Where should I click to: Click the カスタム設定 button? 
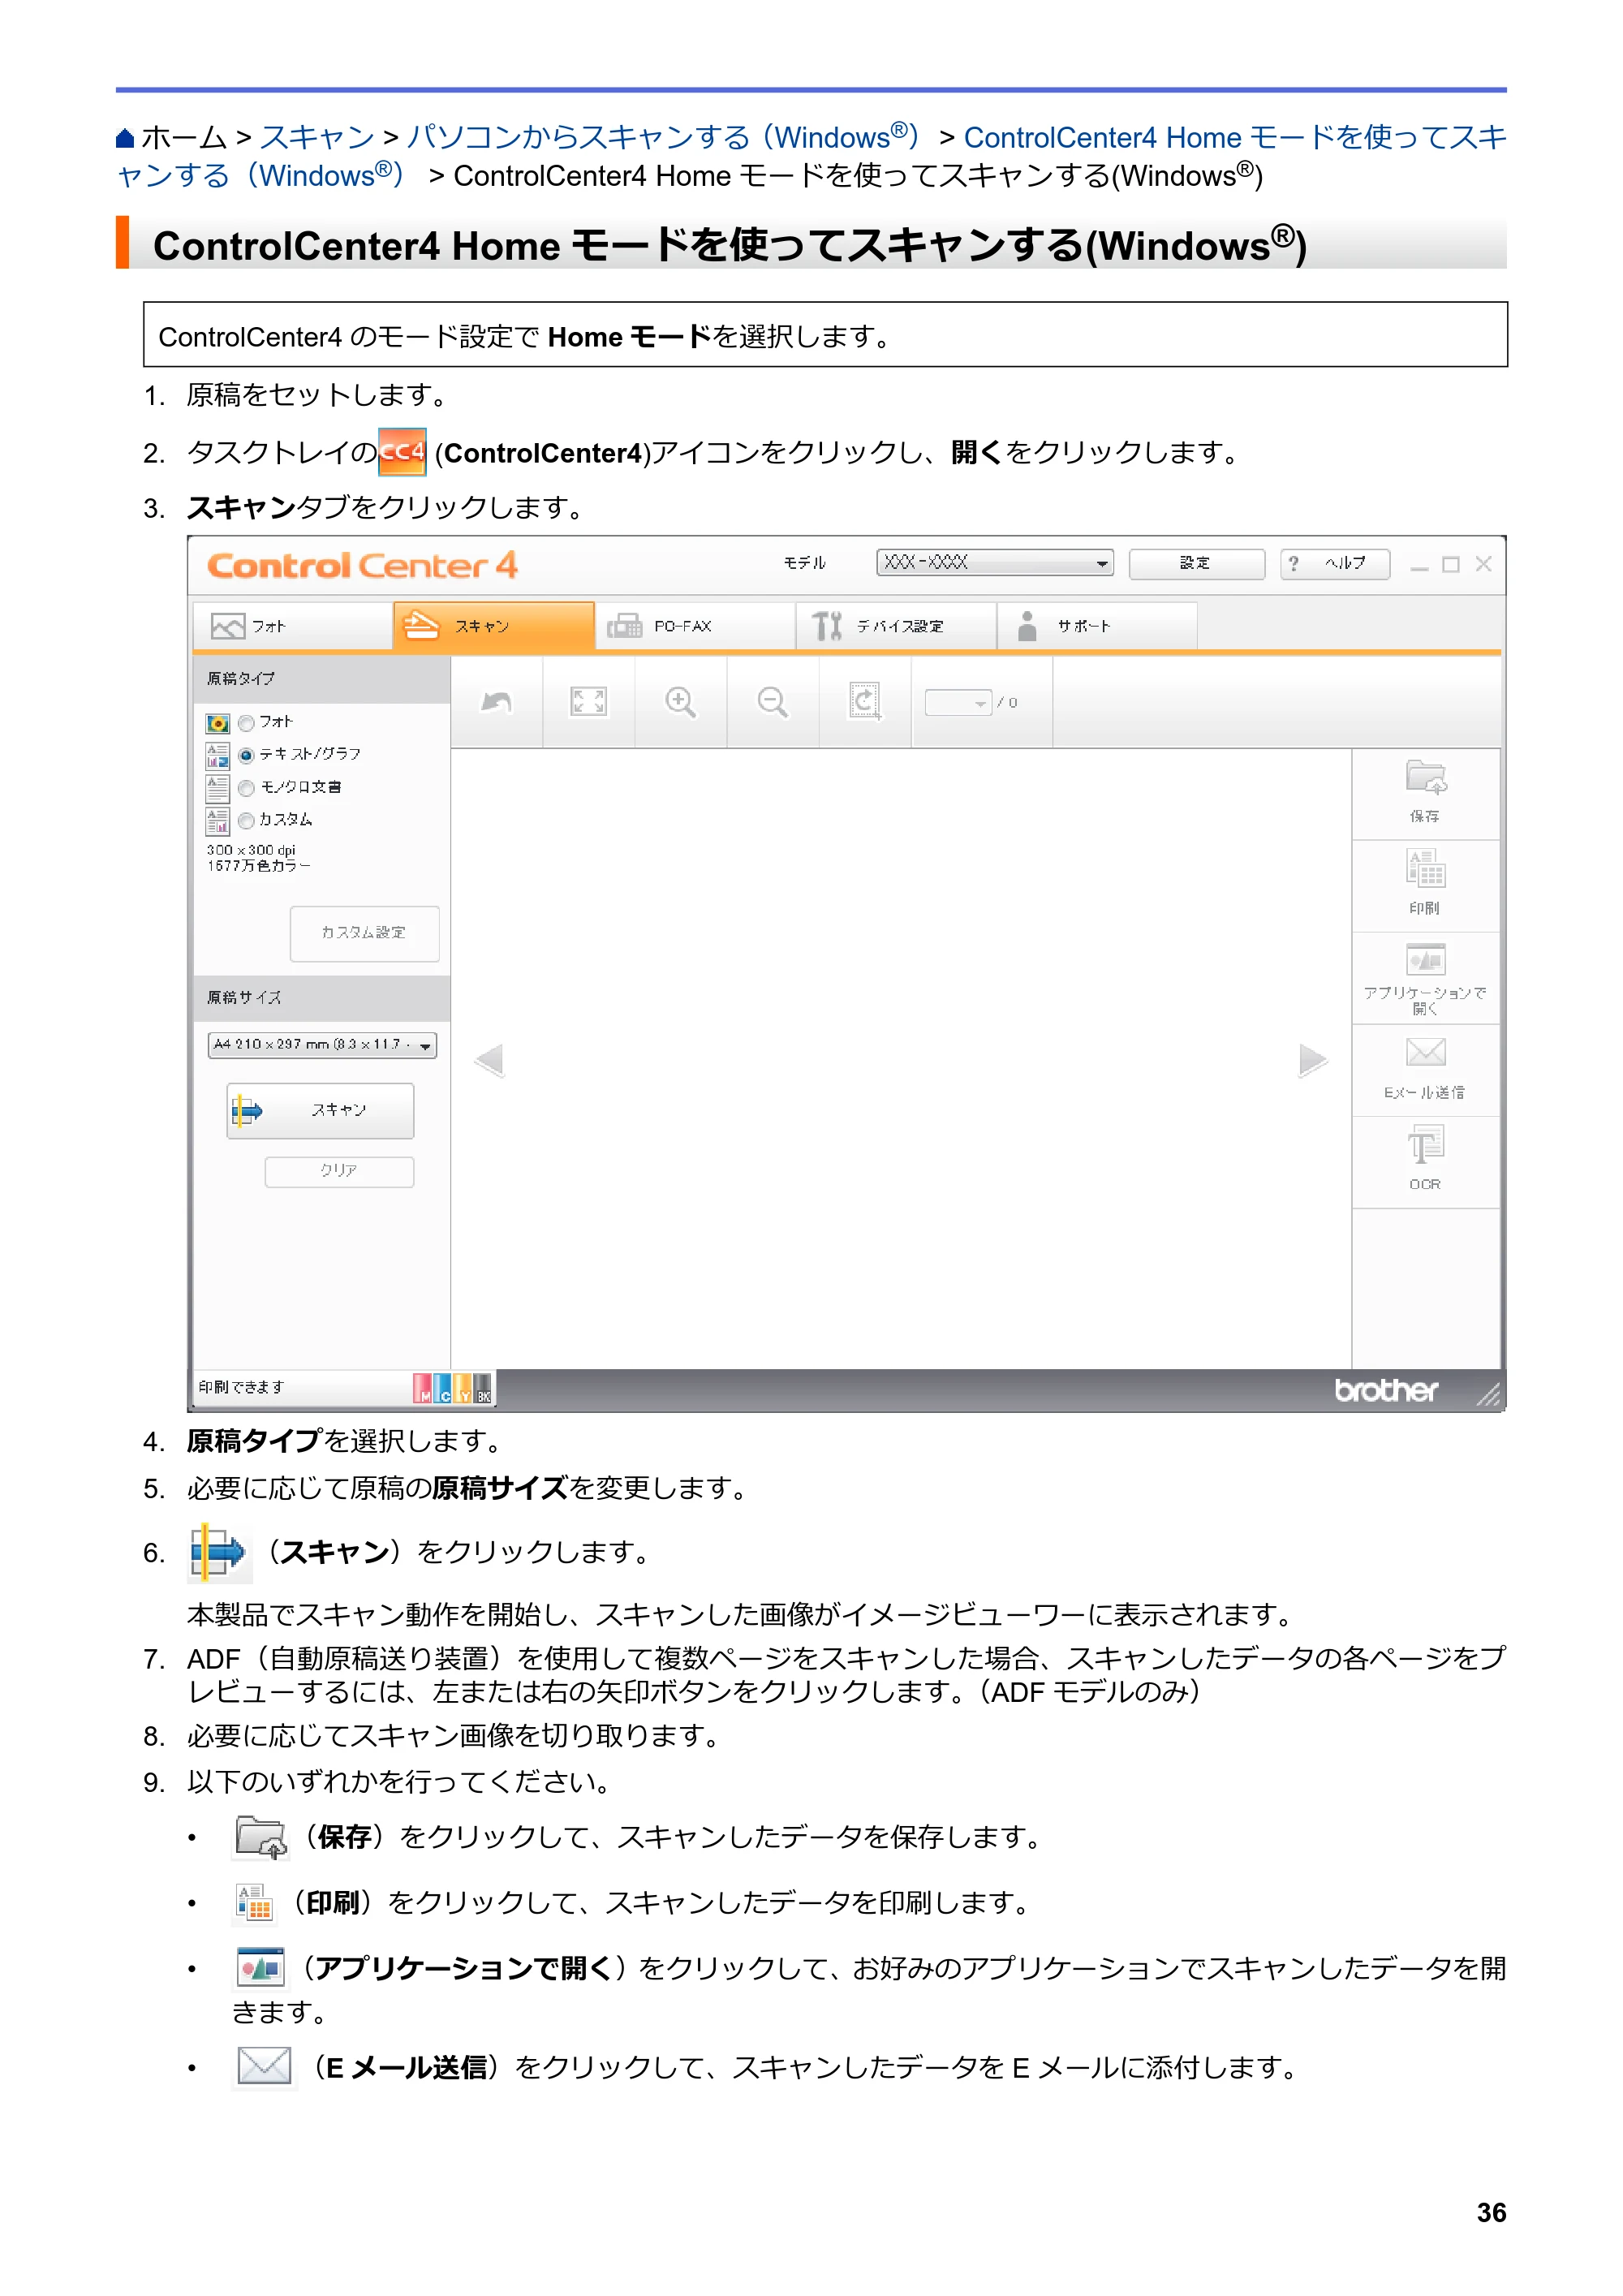tap(364, 933)
